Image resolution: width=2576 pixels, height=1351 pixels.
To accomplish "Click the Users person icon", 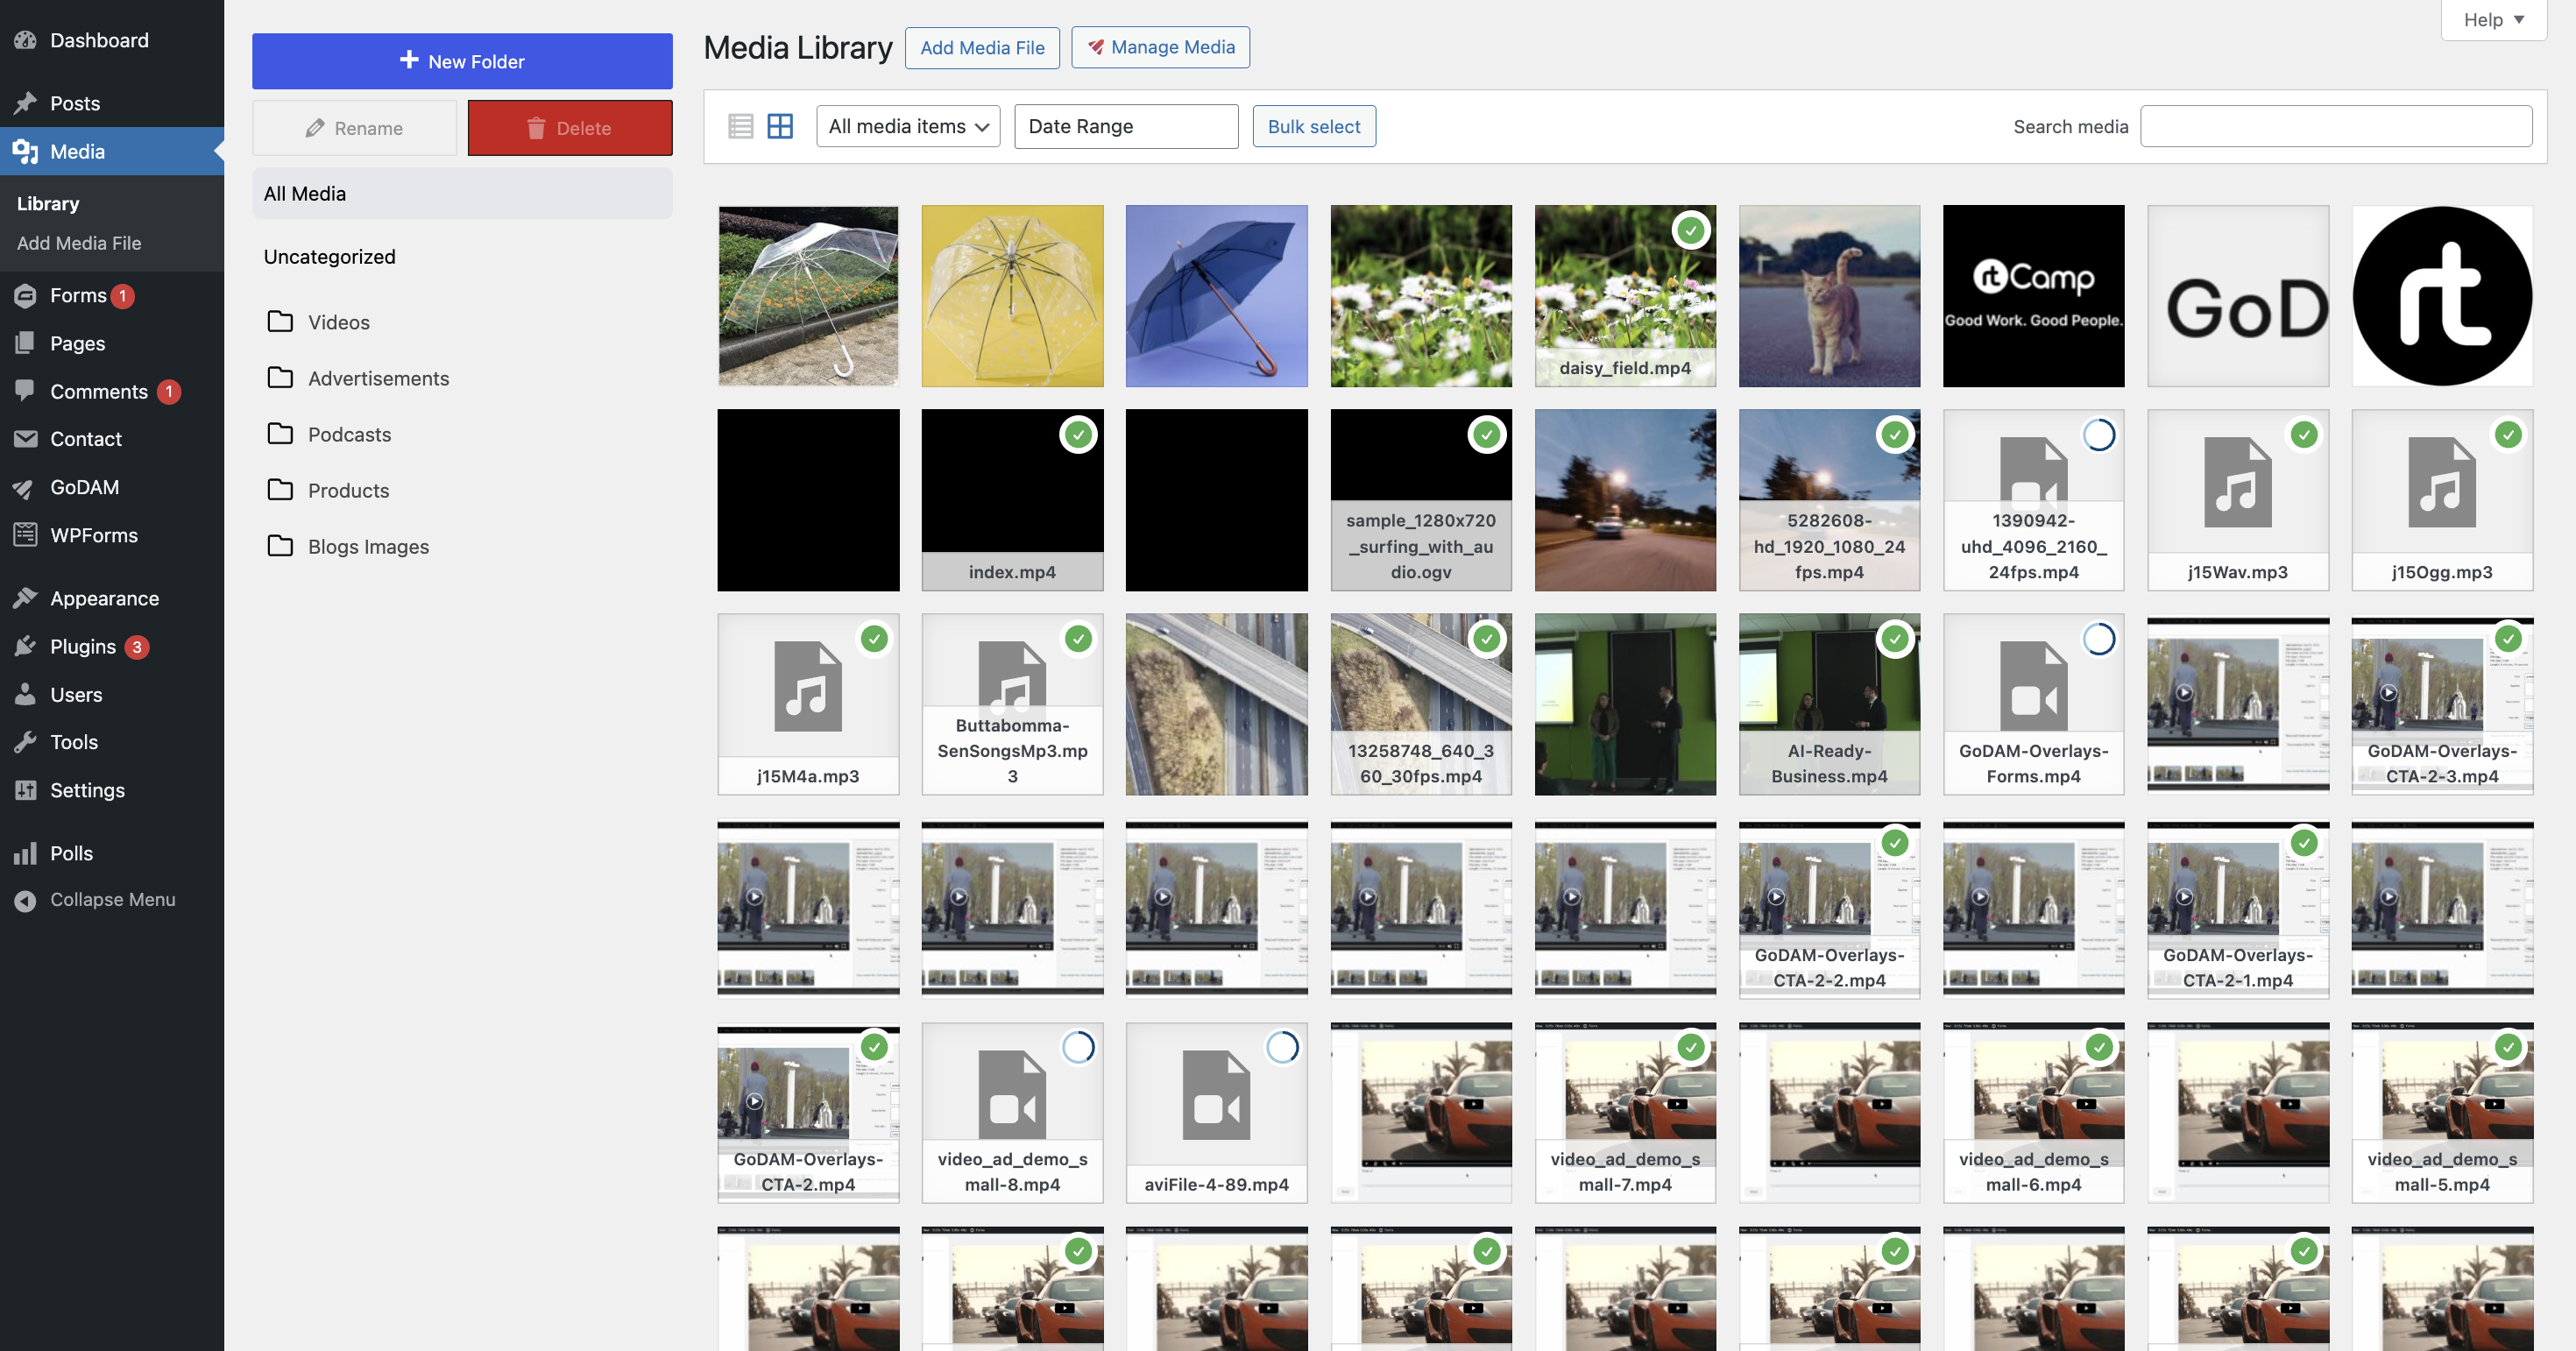I will coord(25,694).
